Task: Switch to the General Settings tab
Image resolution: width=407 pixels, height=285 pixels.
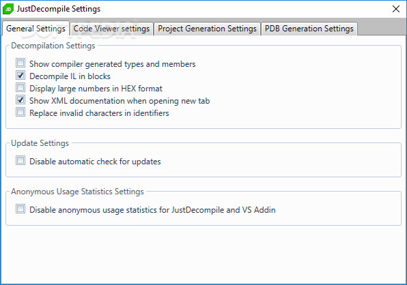Action: pos(36,28)
